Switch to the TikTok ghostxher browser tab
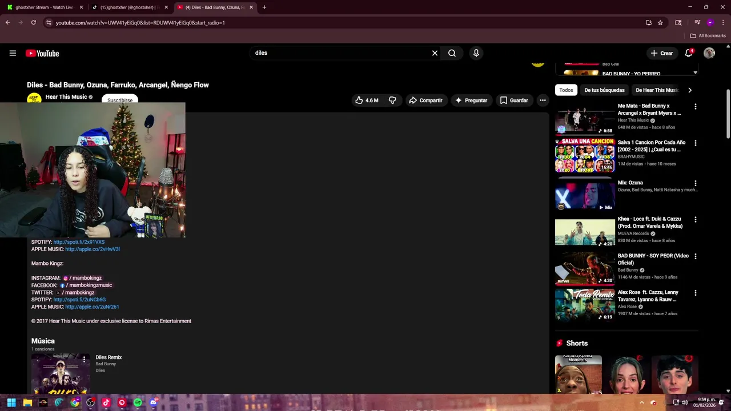Viewport: 731px width, 411px height. pos(129,7)
